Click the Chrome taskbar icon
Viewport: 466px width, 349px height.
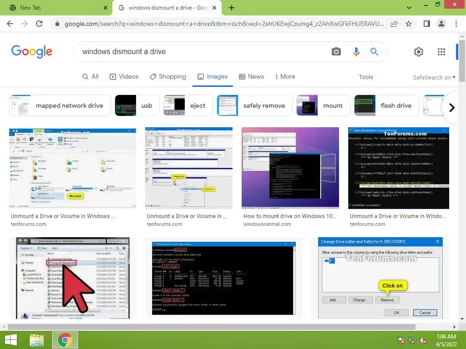coord(65,340)
